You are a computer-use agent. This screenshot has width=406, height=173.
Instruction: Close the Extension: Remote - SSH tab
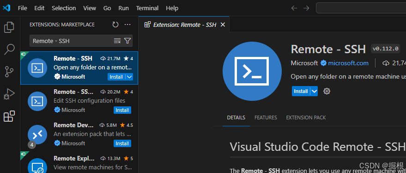point(223,25)
